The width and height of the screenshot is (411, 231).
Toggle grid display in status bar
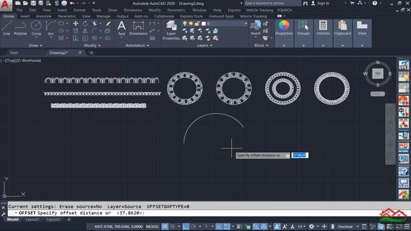click(164, 227)
